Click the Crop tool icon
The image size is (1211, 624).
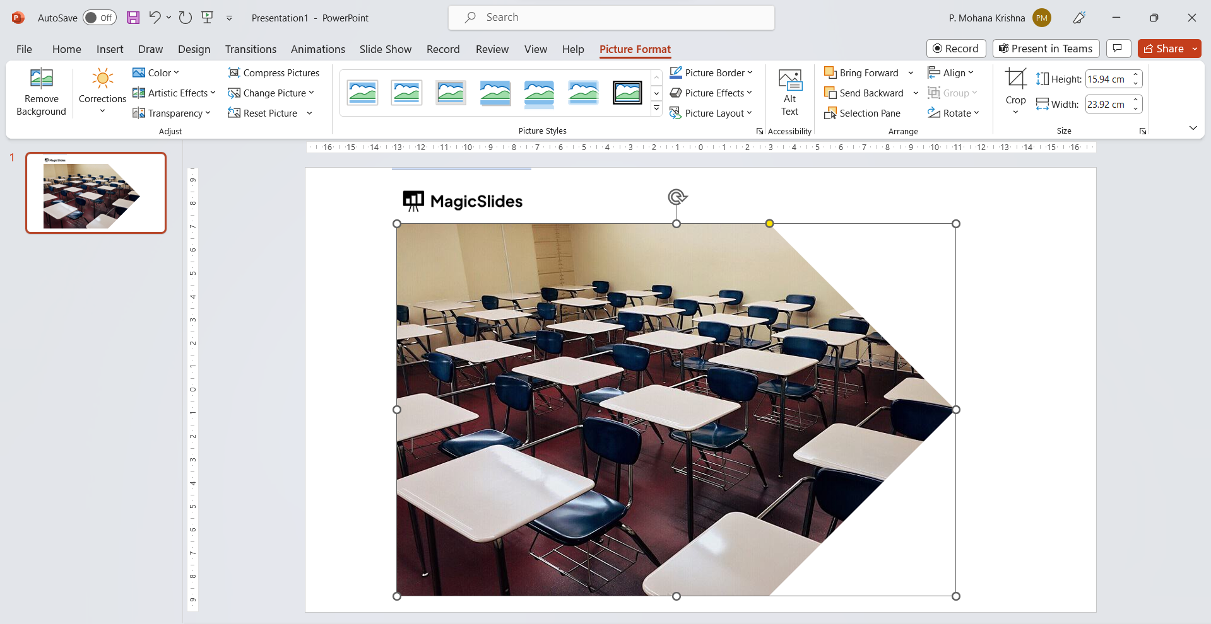tap(1015, 79)
